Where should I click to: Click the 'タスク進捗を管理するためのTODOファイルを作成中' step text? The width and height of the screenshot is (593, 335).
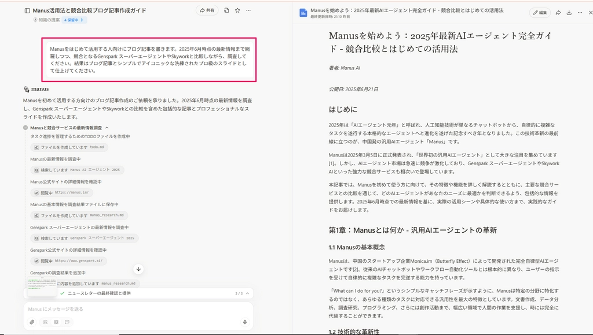click(x=80, y=136)
